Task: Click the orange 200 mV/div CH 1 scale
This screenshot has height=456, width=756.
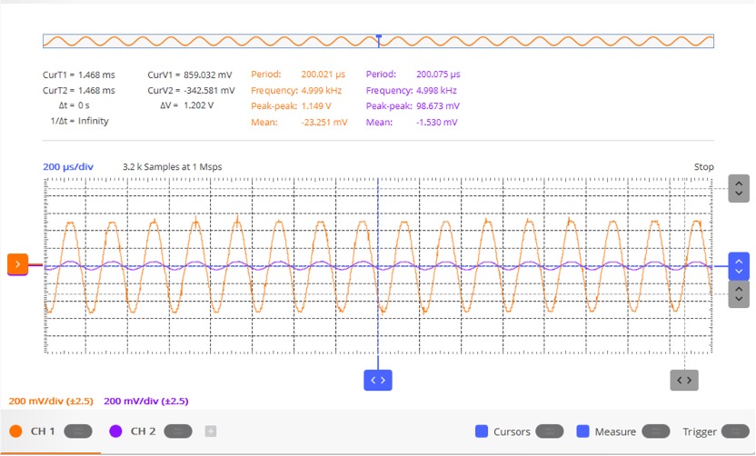Action: (51, 401)
